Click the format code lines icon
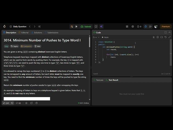Viewport: 173px width, 130px height. pos(154,37)
